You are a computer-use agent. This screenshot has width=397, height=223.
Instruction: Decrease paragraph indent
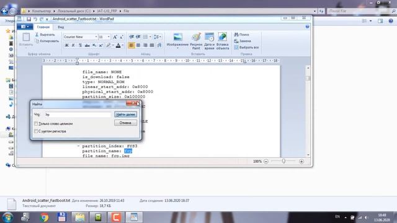(x=132, y=37)
